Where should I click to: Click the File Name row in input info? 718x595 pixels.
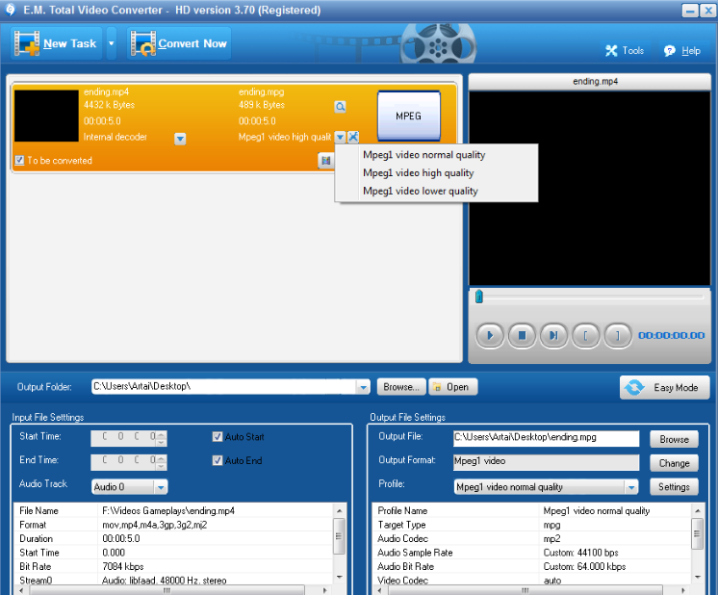click(172, 510)
